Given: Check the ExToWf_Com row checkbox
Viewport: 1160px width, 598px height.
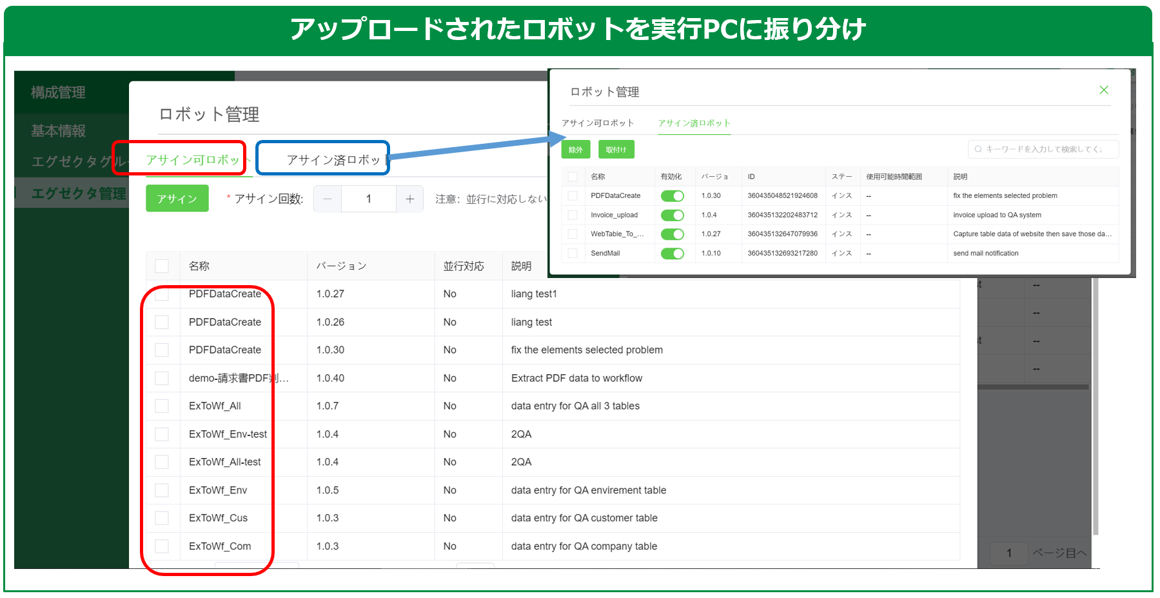Looking at the screenshot, I should (162, 546).
